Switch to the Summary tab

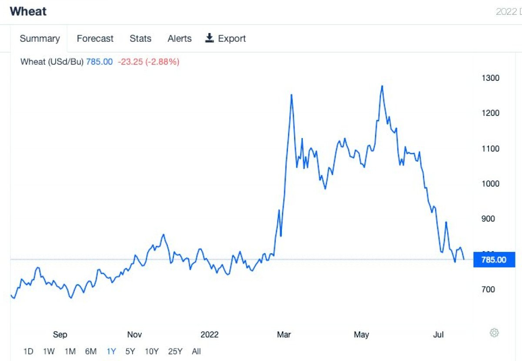click(x=40, y=39)
